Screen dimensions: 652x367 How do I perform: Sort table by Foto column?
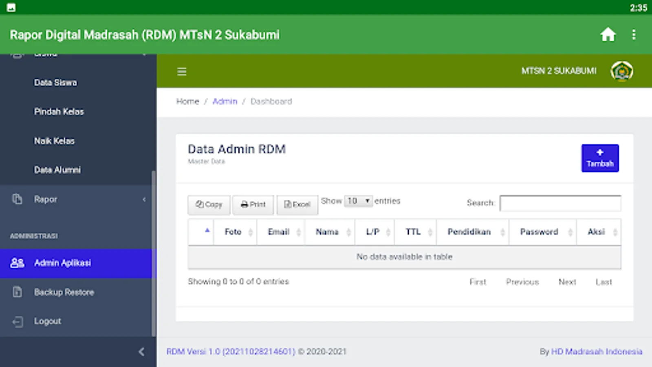(235, 232)
